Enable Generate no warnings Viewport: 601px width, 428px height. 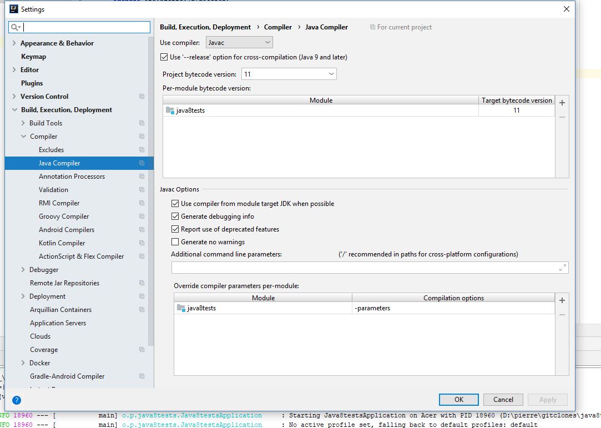click(x=175, y=241)
